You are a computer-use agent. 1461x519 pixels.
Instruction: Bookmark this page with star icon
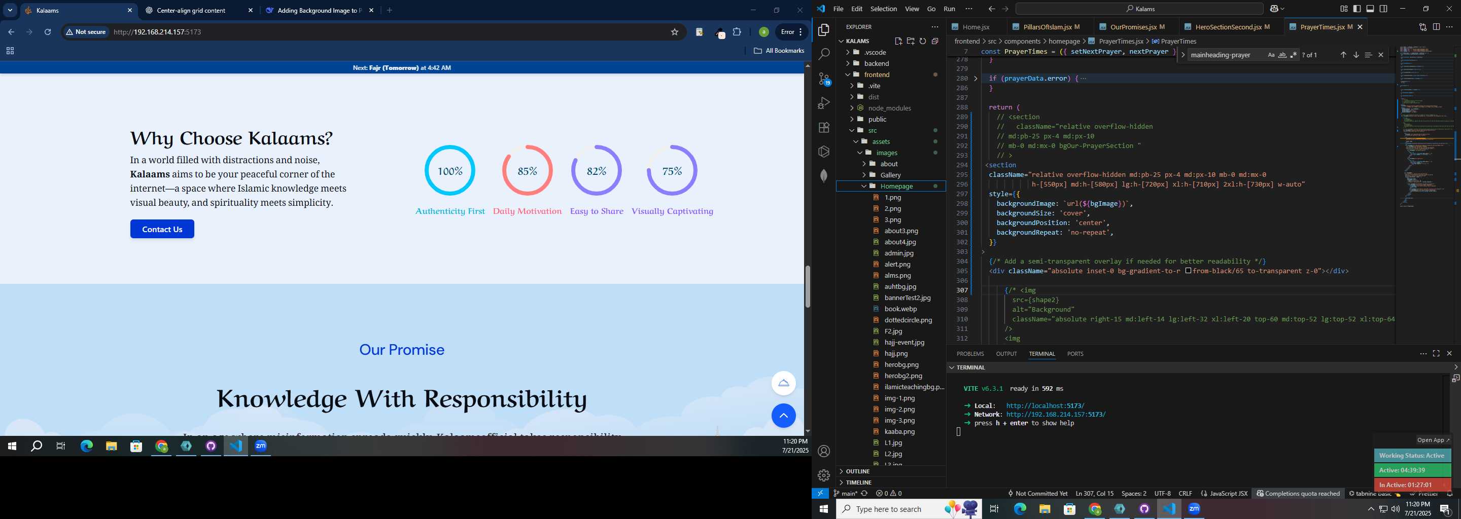point(674,32)
